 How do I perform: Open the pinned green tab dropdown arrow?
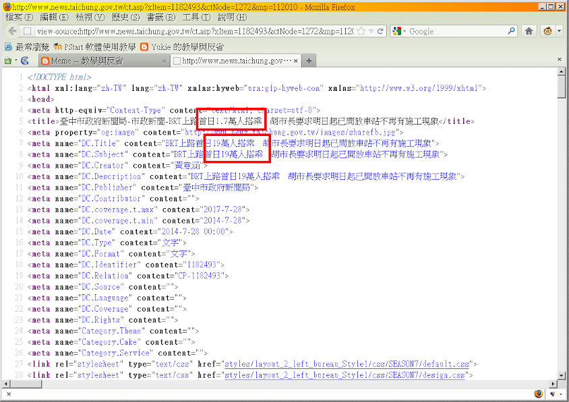click(15, 61)
